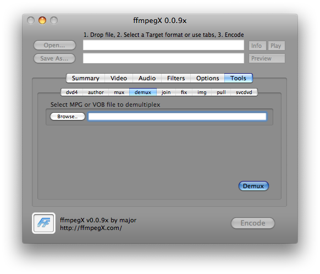Select the Tools tab
The image size is (320, 274).
(x=239, y=78)
